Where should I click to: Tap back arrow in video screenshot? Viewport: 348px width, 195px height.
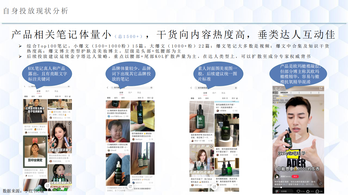[x=276, y=88]
